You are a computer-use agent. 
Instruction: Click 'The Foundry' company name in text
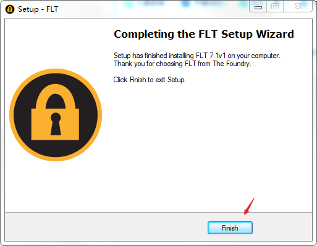[231, 64]
